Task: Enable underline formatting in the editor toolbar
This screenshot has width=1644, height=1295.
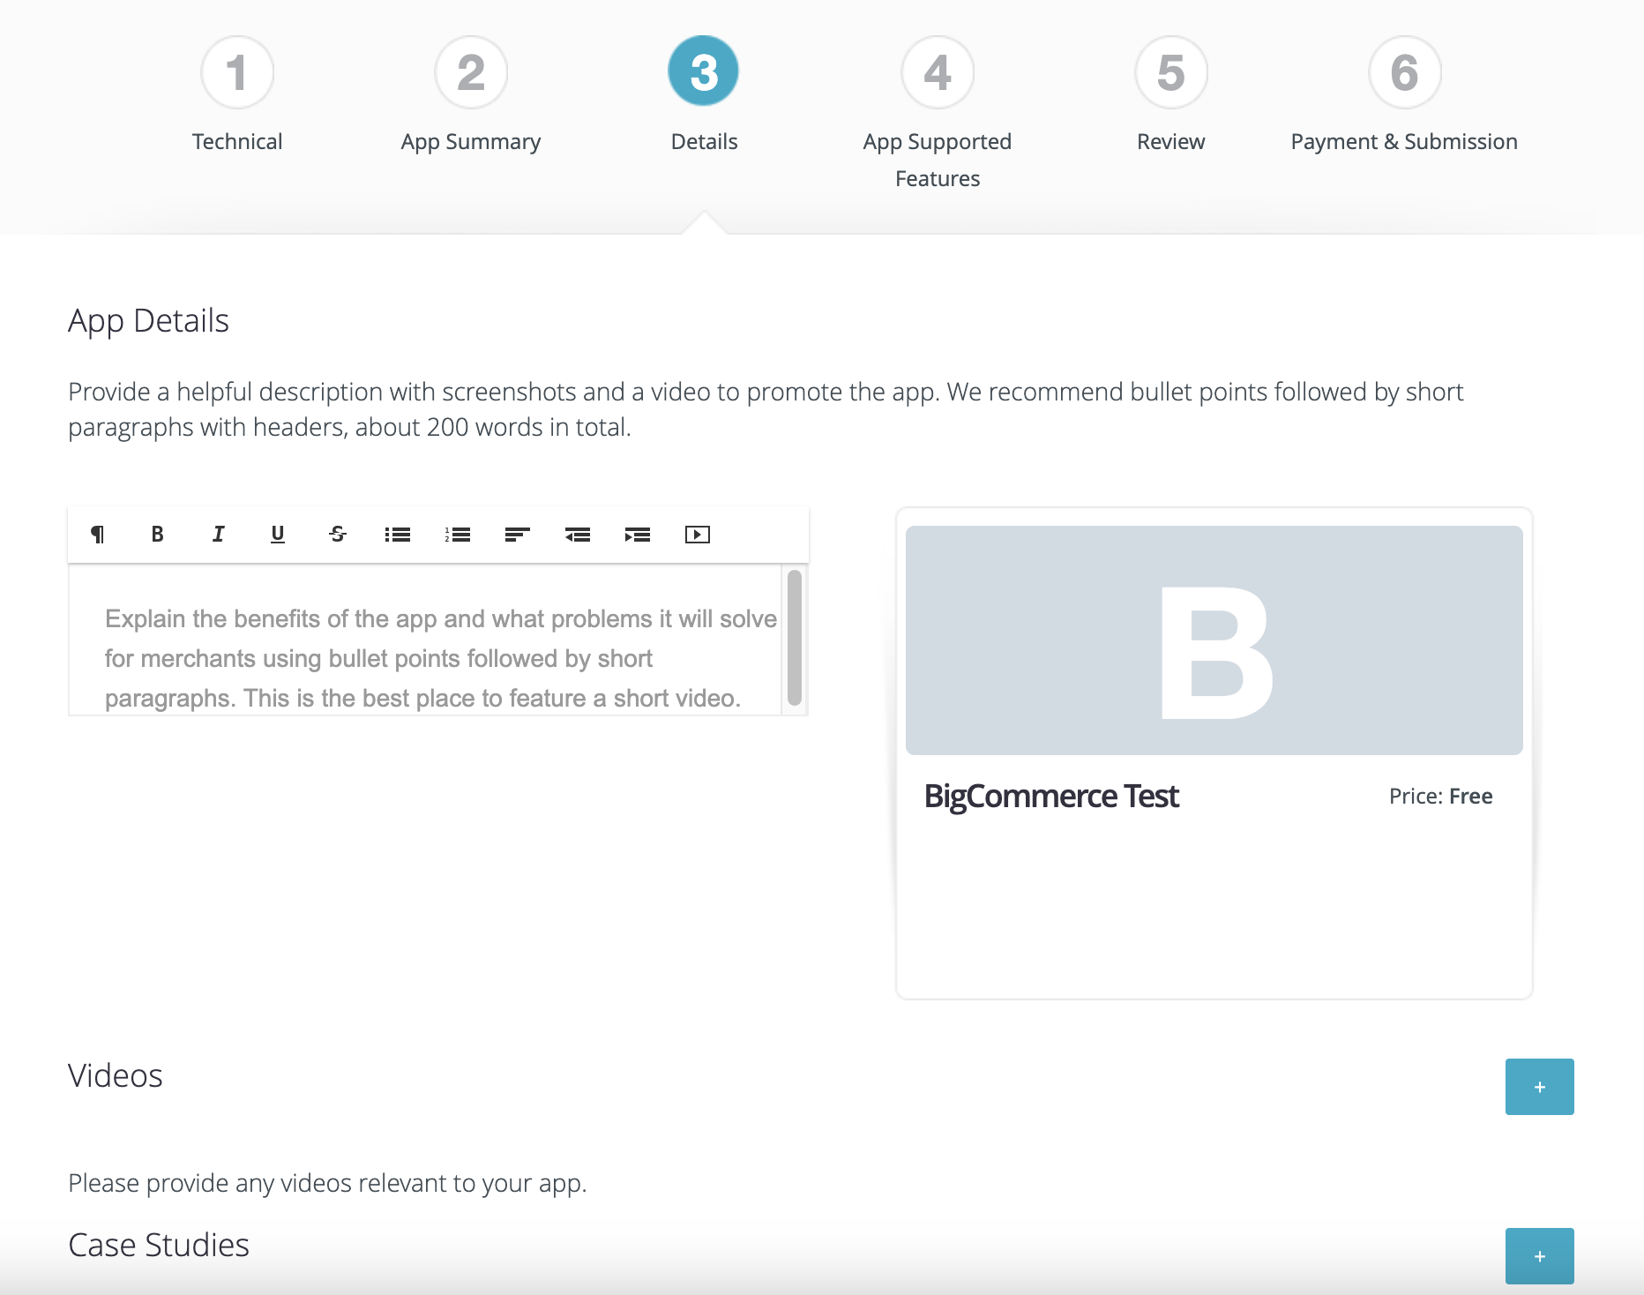Action: 277,534
